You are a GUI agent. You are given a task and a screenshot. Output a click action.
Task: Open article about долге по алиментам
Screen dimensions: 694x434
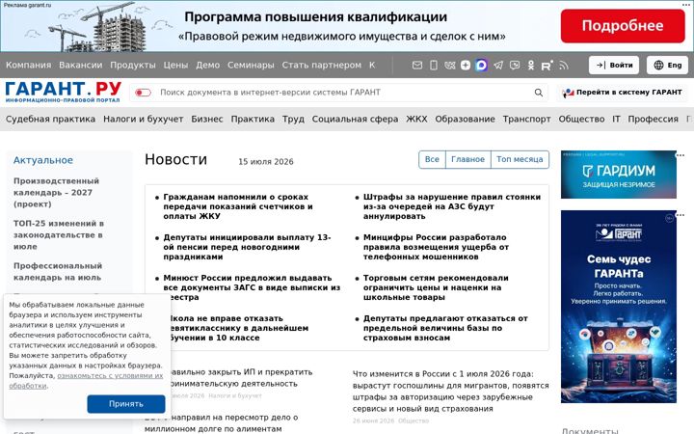222,423
